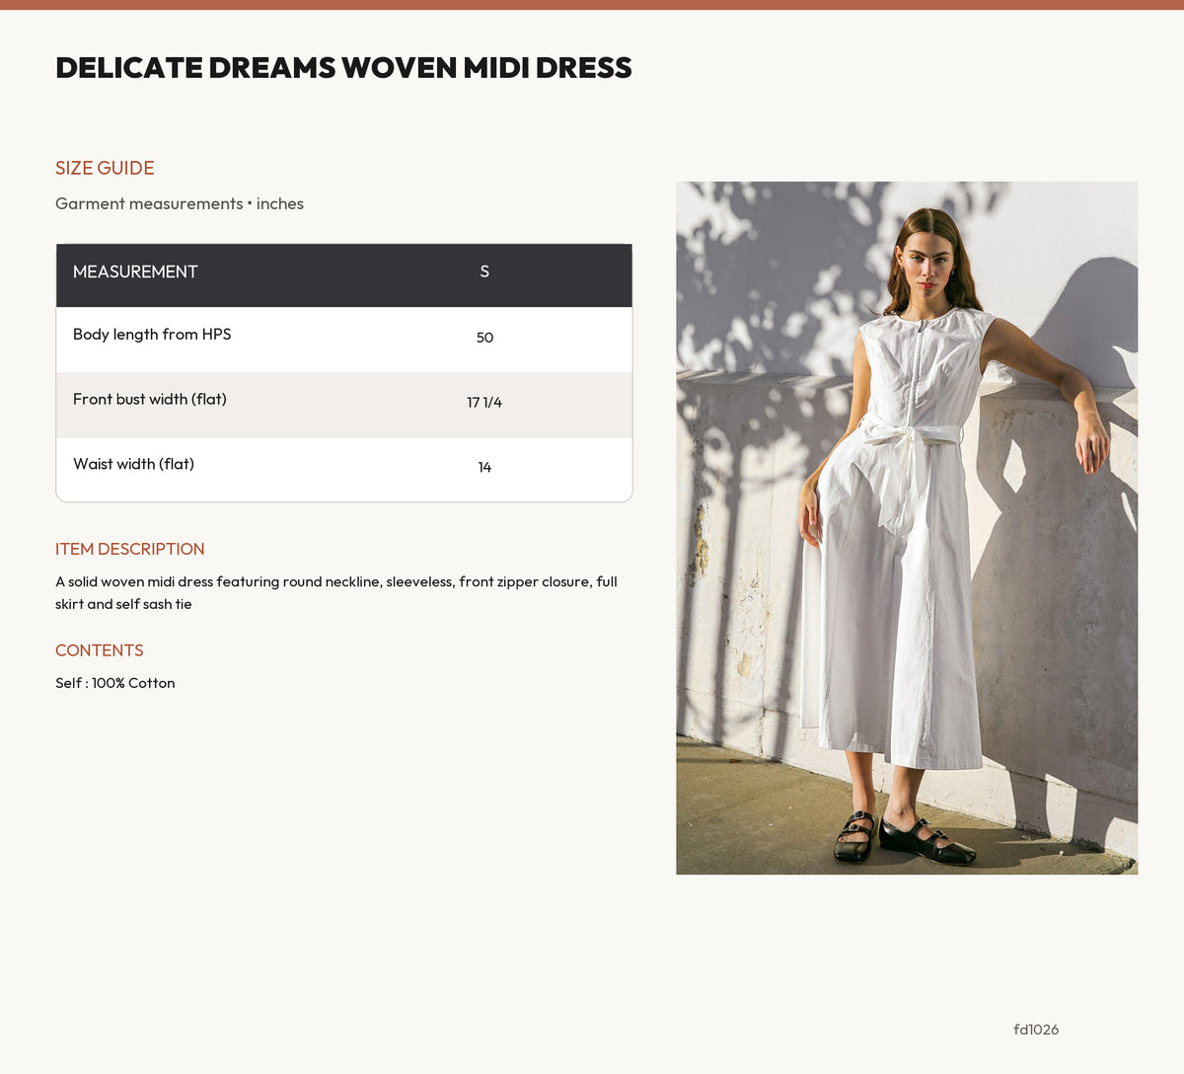Click the CONTENTS heading
The height and width of the screenshot is (1074, 1184).
[x=100, y=651]
